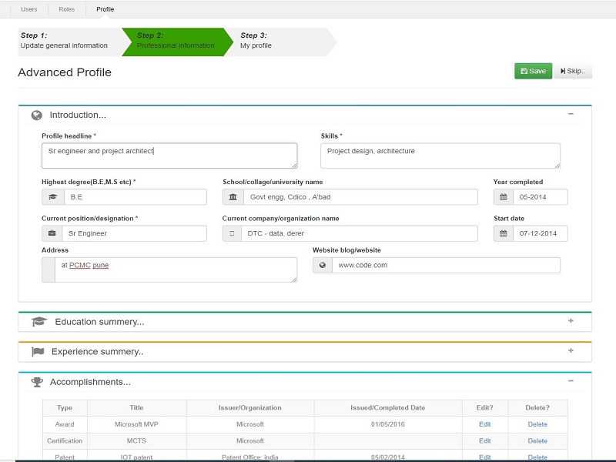Expand the Education summery section
The height and width of the screenshot is (462, 616).
(x=571, y=321)
